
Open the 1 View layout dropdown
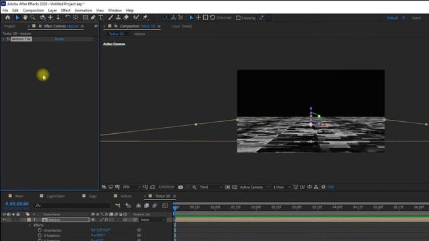click(282, 187)
